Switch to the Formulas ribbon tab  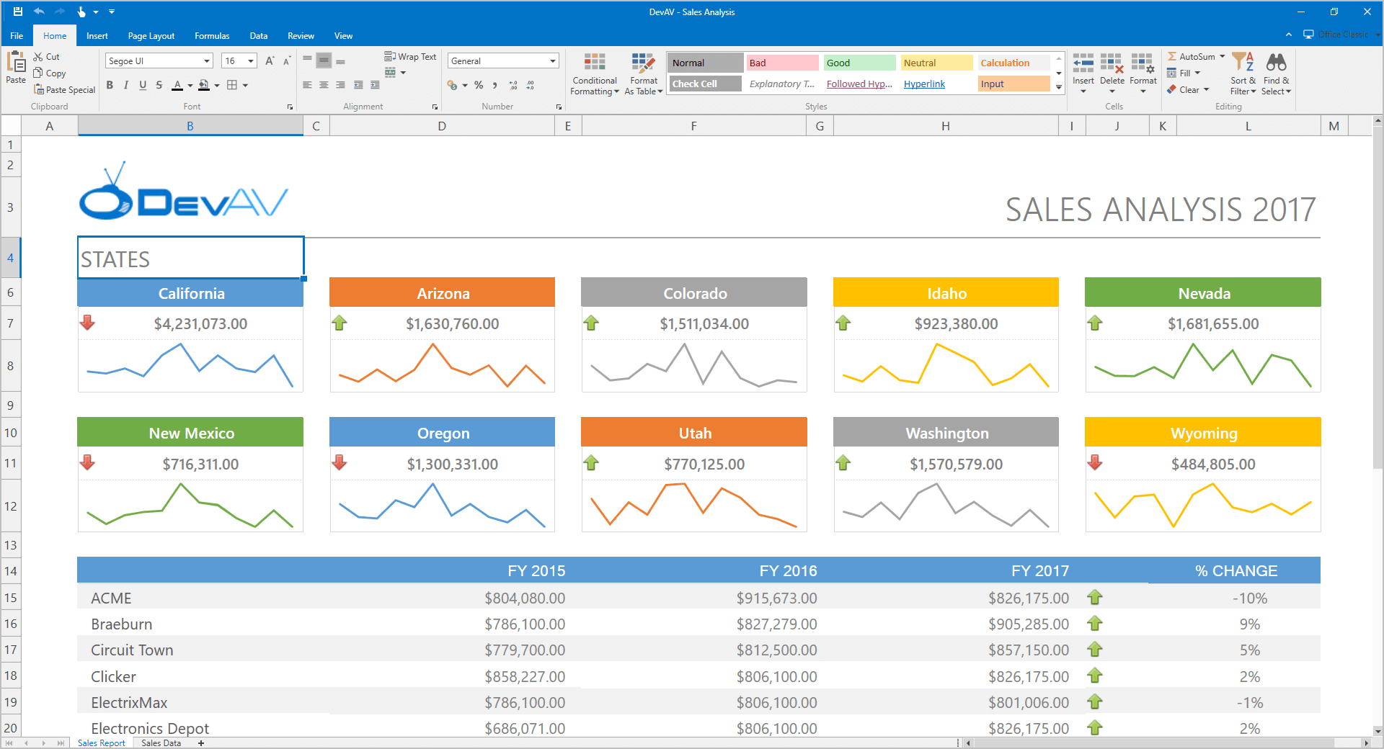tap(212, 36)
